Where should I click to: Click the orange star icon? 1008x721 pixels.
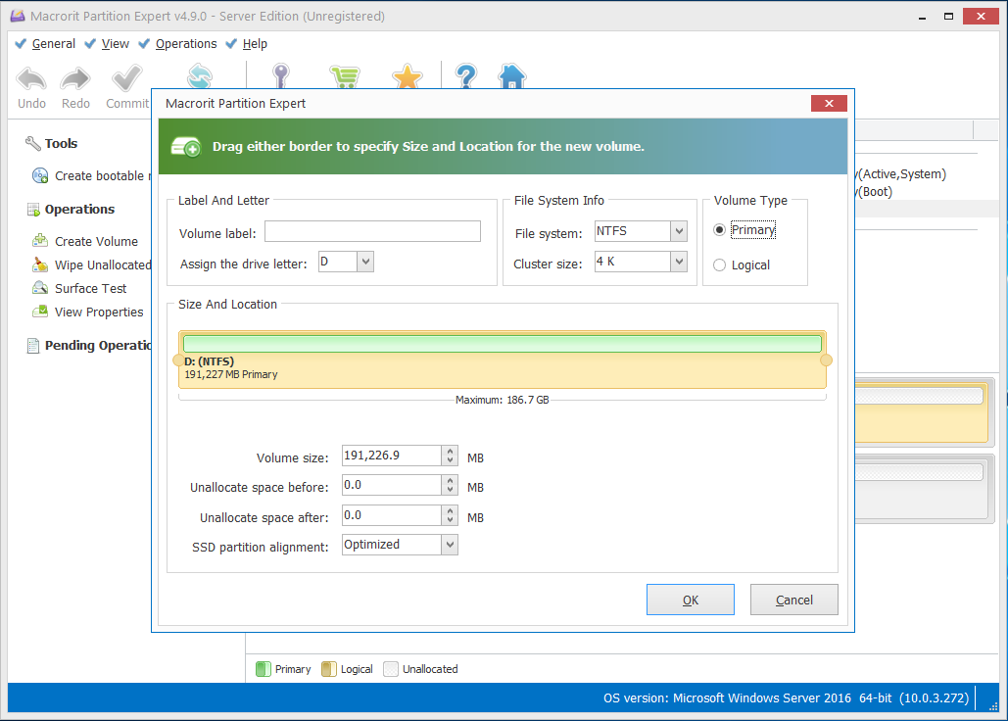pyautogui.click(x=407, y=76)
